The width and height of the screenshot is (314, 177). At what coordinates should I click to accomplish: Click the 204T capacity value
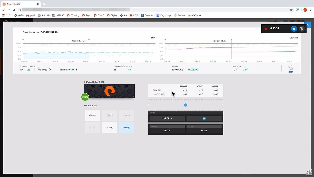point(246,69)
